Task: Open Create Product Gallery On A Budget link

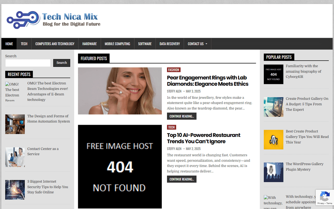Action: 307,104
